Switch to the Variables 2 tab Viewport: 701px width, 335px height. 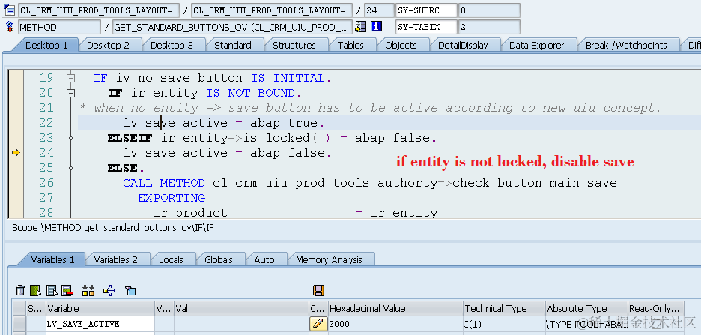point(116,259)
